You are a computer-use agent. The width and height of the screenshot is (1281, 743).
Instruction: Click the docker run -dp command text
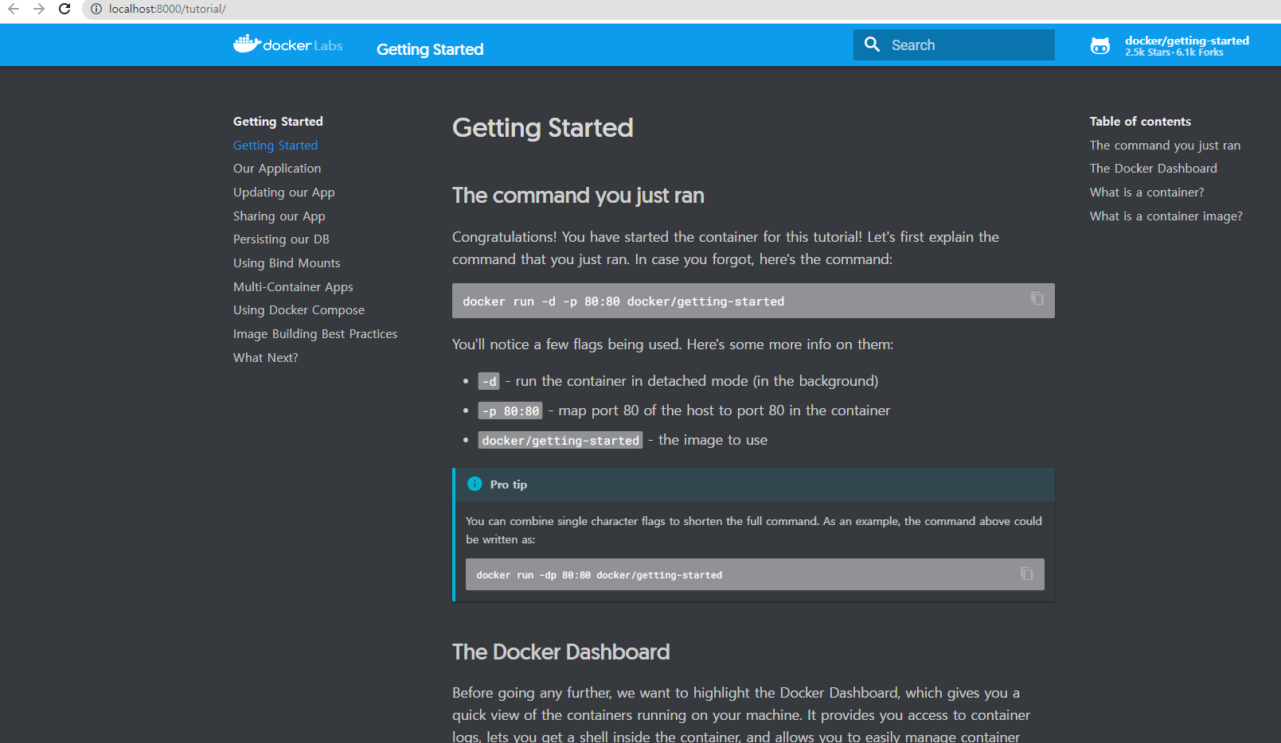click(x=599, y=575)
